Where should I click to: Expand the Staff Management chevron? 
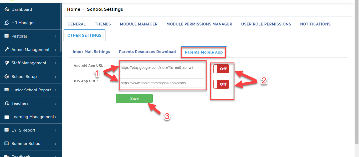coord(55,63)
